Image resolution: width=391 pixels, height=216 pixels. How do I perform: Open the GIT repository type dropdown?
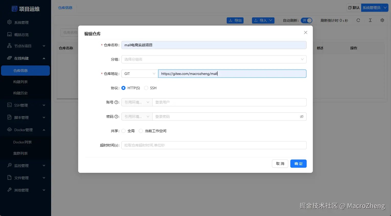(140, 74)
